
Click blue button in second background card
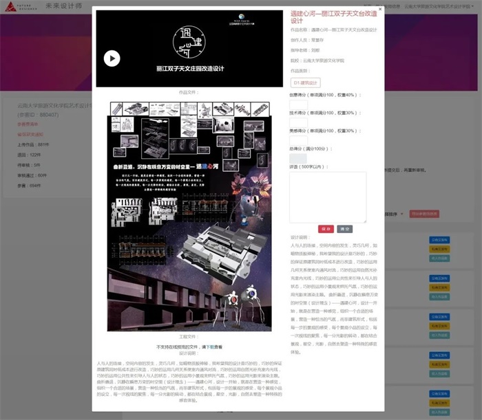[x=439, y=278]
